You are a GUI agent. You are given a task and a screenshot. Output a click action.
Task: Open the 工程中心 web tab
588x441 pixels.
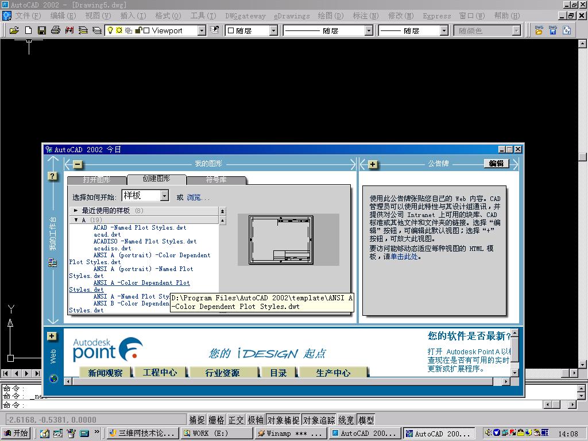[x=160, y=372]
